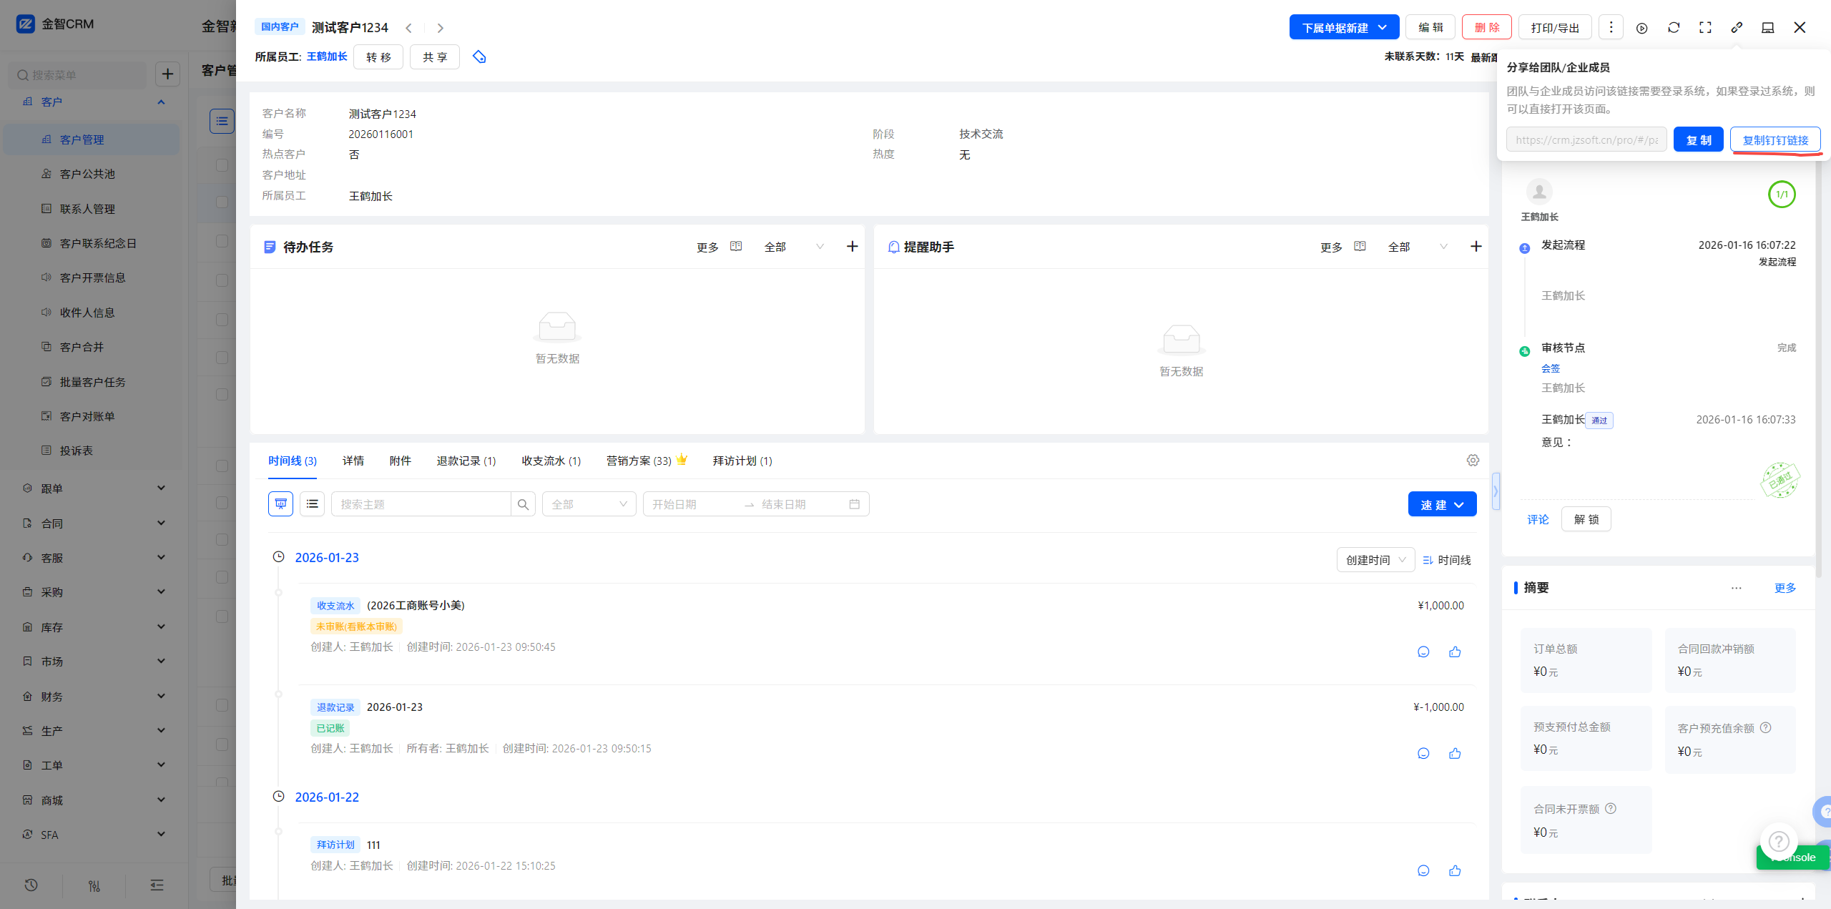Switch to timeline list view toggle
Screen dimensions: 1831x909
[x=312, y=504]
